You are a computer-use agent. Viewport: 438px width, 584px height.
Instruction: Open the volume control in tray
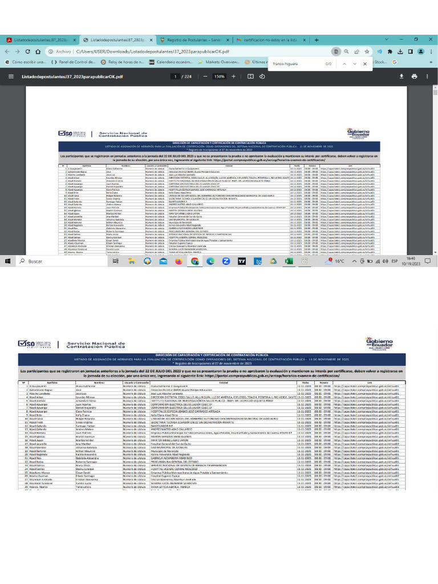coord(386,261)
